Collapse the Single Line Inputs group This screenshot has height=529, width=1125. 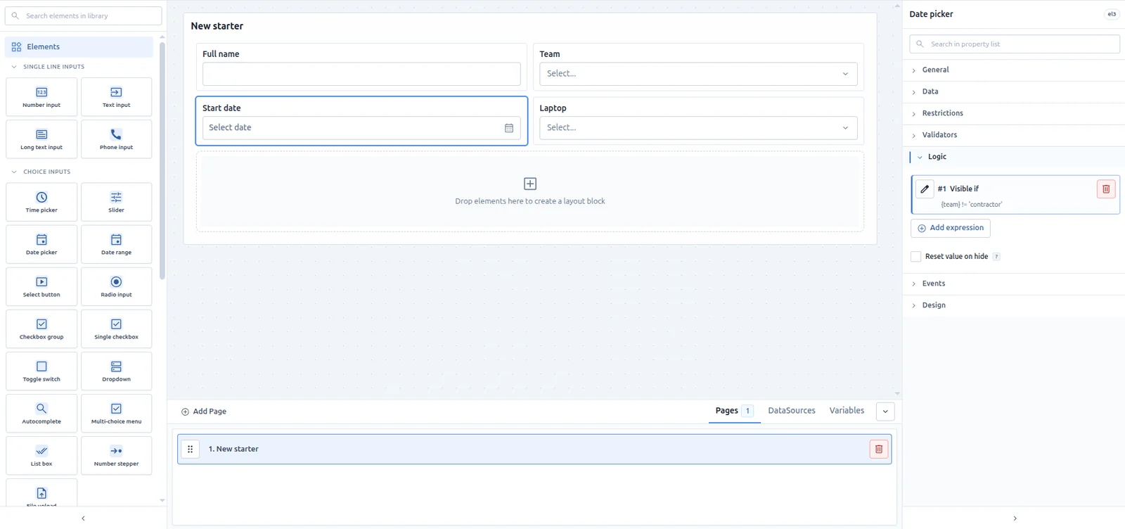click(x=47, y=67)
